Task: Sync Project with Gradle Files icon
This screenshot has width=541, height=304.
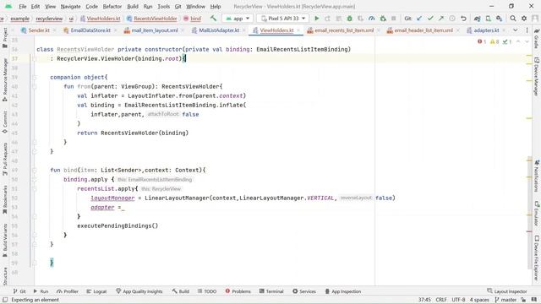Action: pos(477,19)
